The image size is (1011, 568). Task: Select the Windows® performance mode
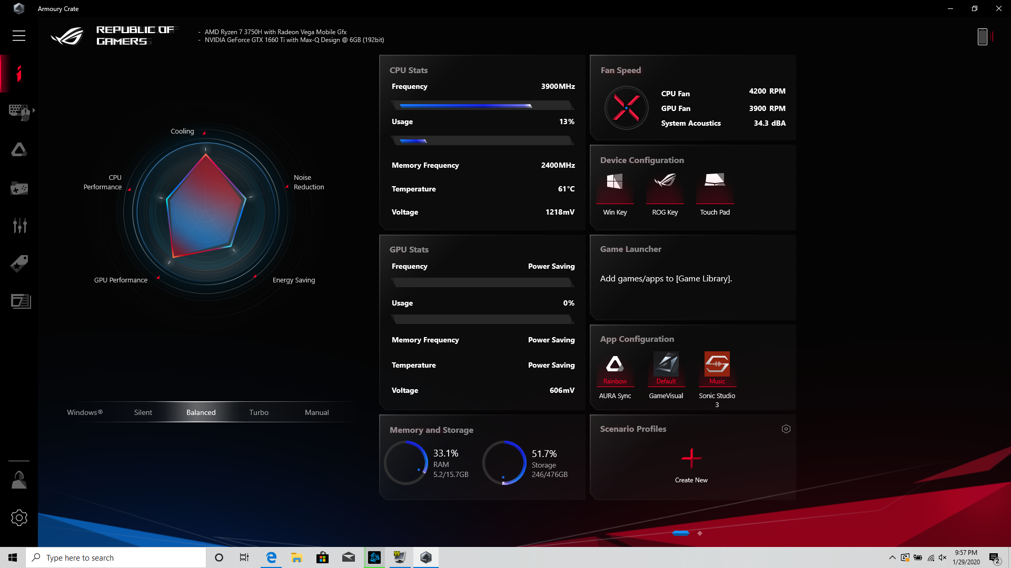(x=85, y=412)
